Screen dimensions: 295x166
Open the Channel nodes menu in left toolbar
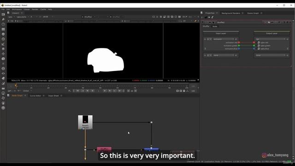coord(3,29)
